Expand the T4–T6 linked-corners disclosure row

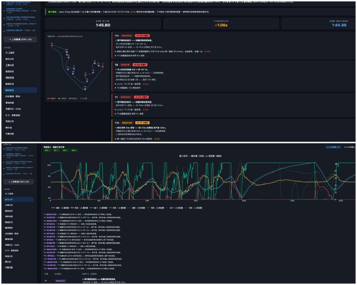[x=132, y=84]
